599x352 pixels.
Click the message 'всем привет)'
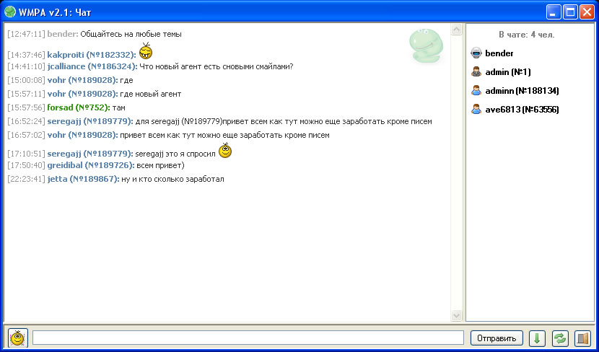pos(160,165)
